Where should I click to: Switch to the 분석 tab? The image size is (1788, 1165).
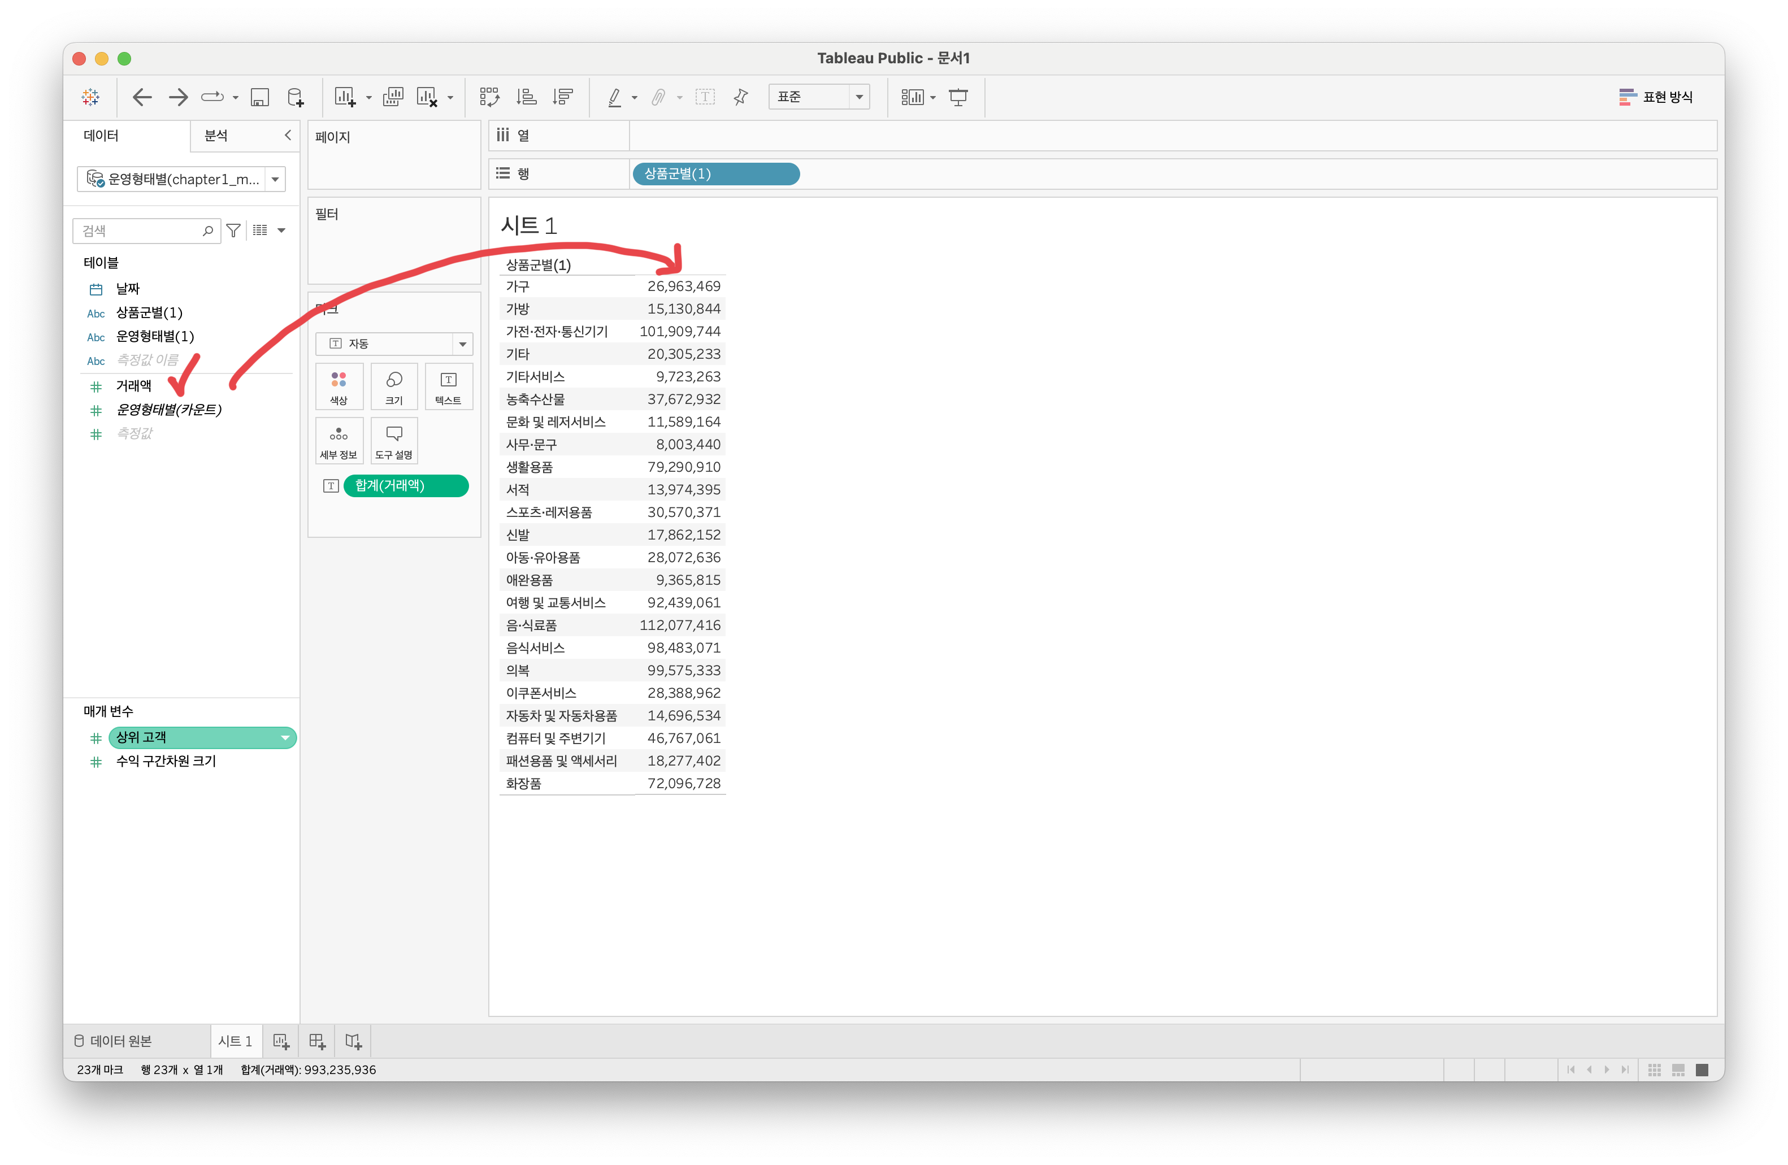tap(216, 136)
